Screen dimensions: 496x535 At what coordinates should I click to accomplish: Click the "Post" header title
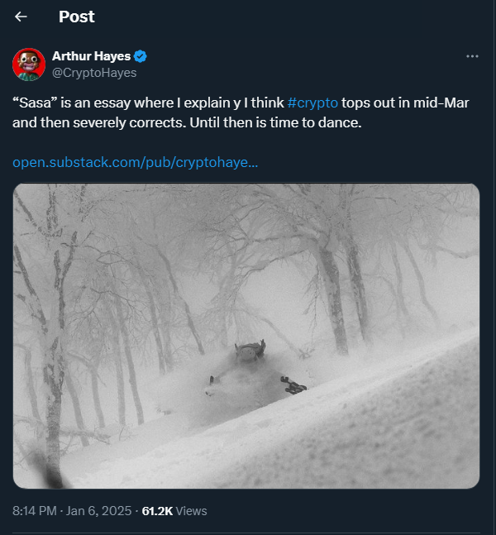[77, 17]
